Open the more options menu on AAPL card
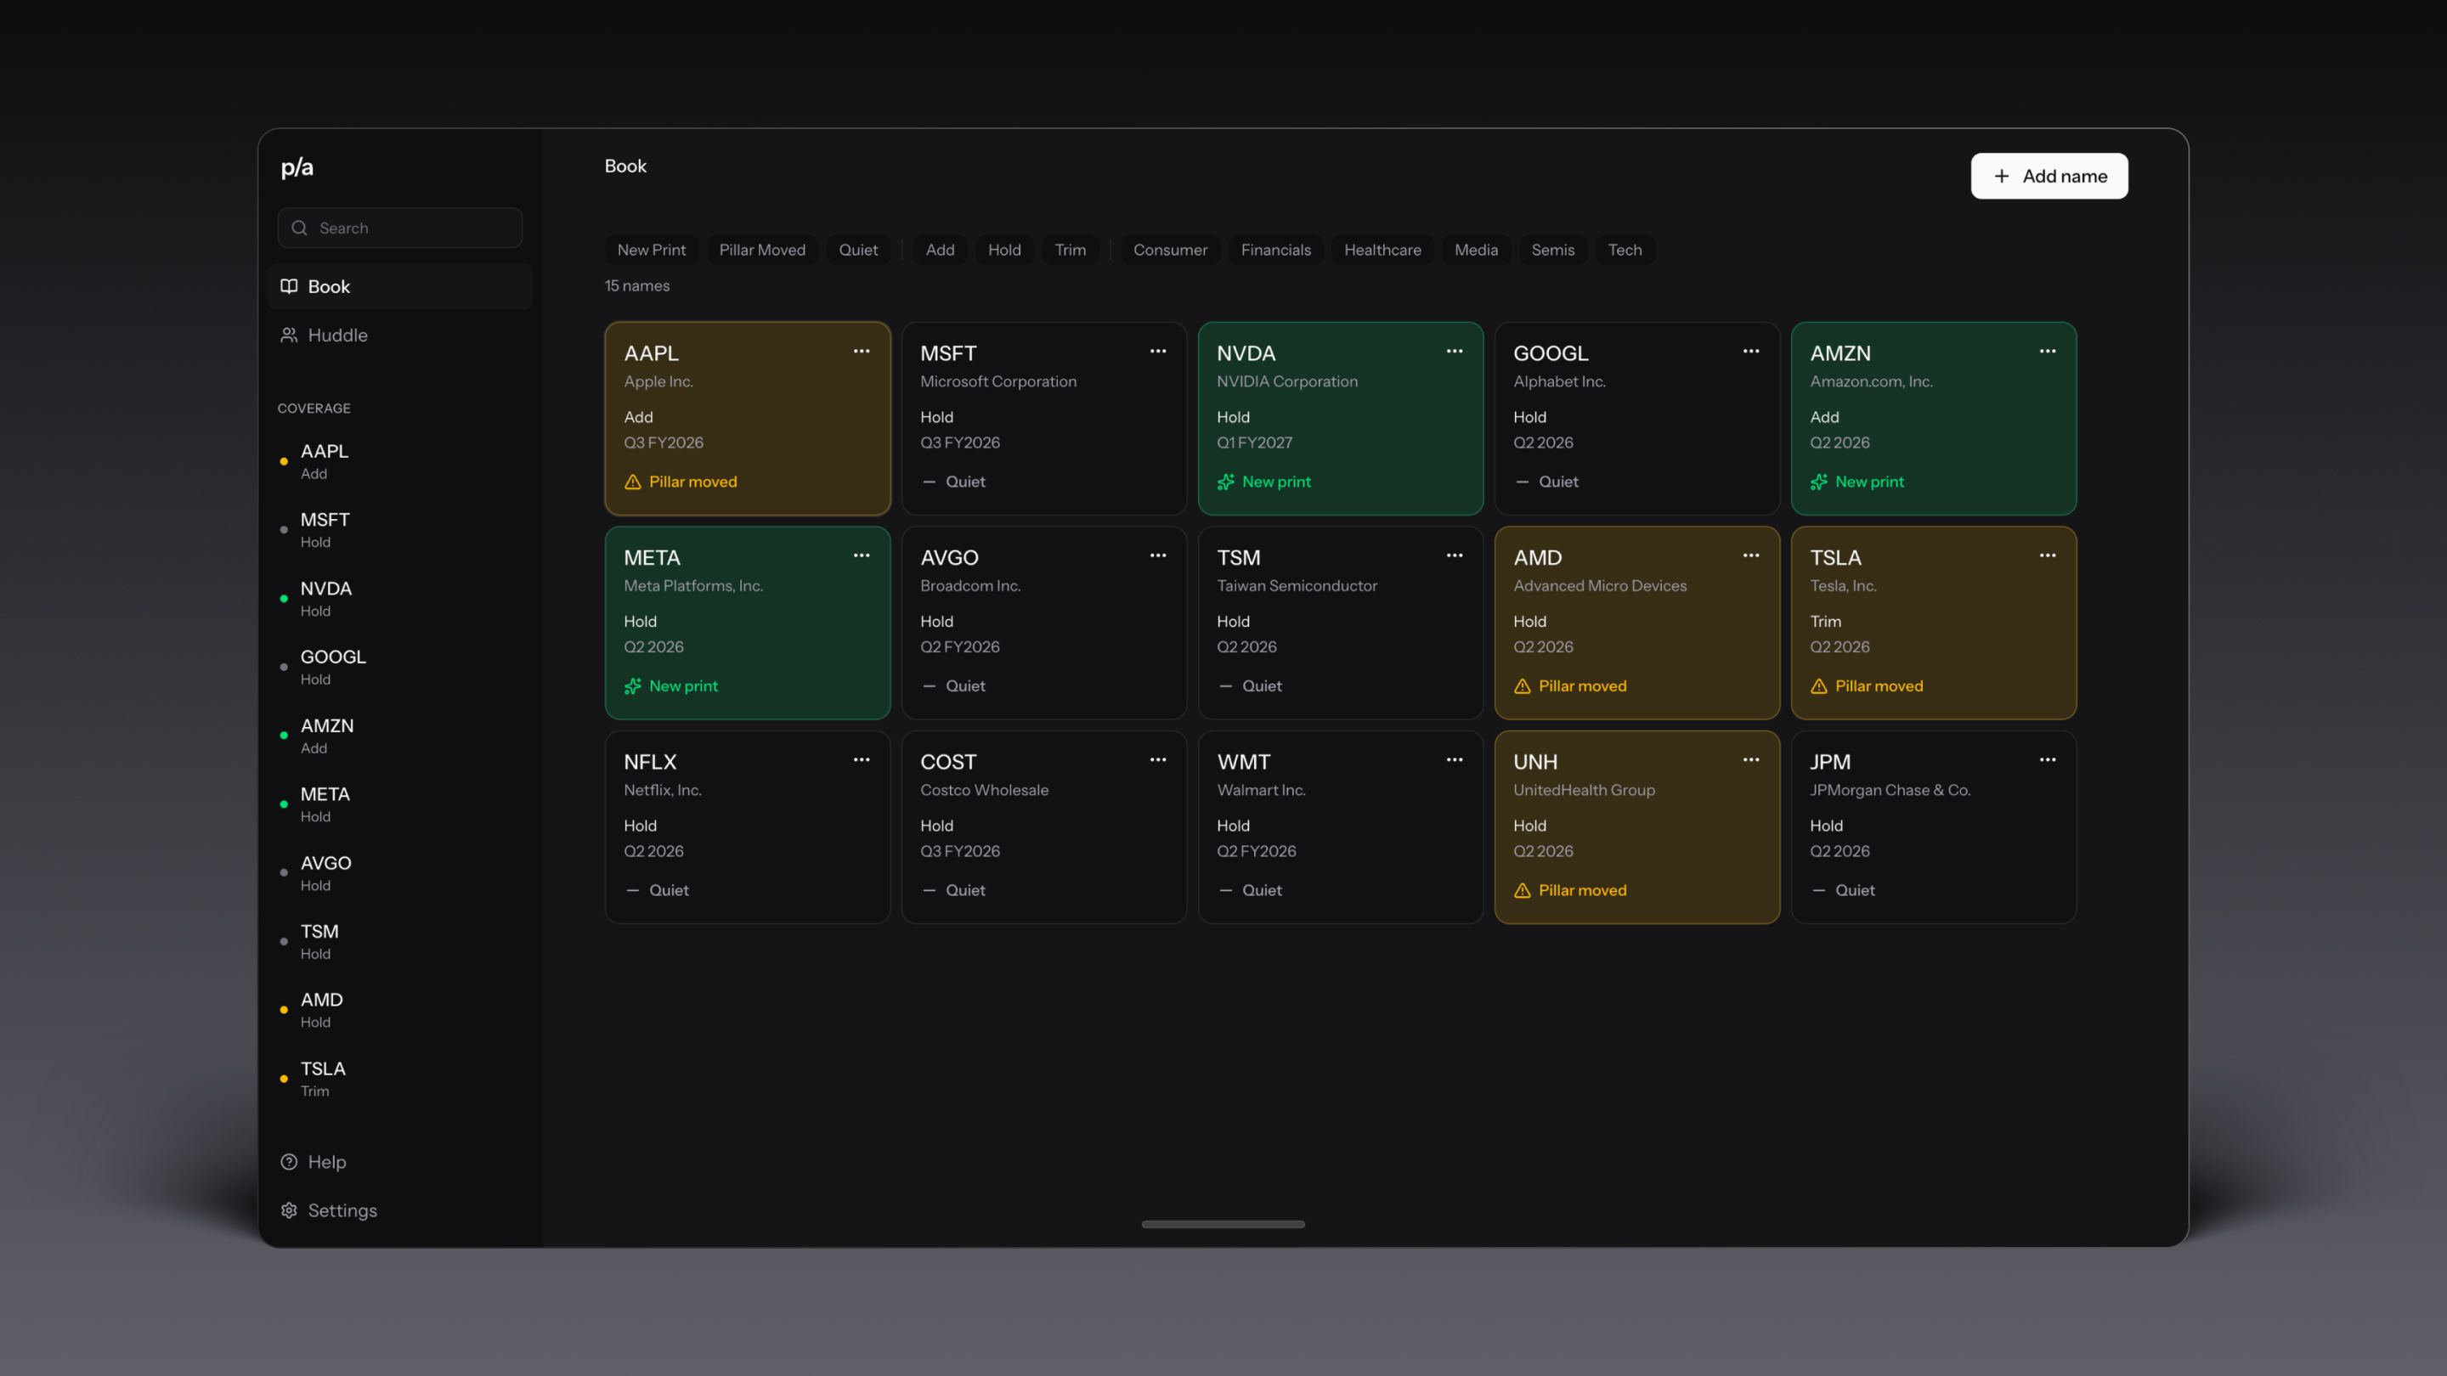Viewport: 2447px width, 1376px height. 862,352
